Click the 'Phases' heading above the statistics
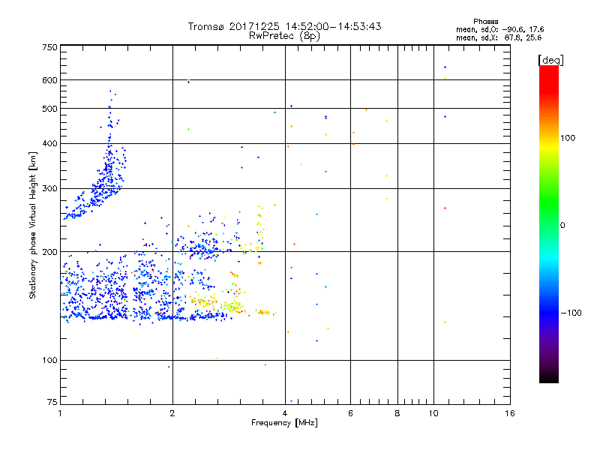600x450 pixels. point(485,22)
